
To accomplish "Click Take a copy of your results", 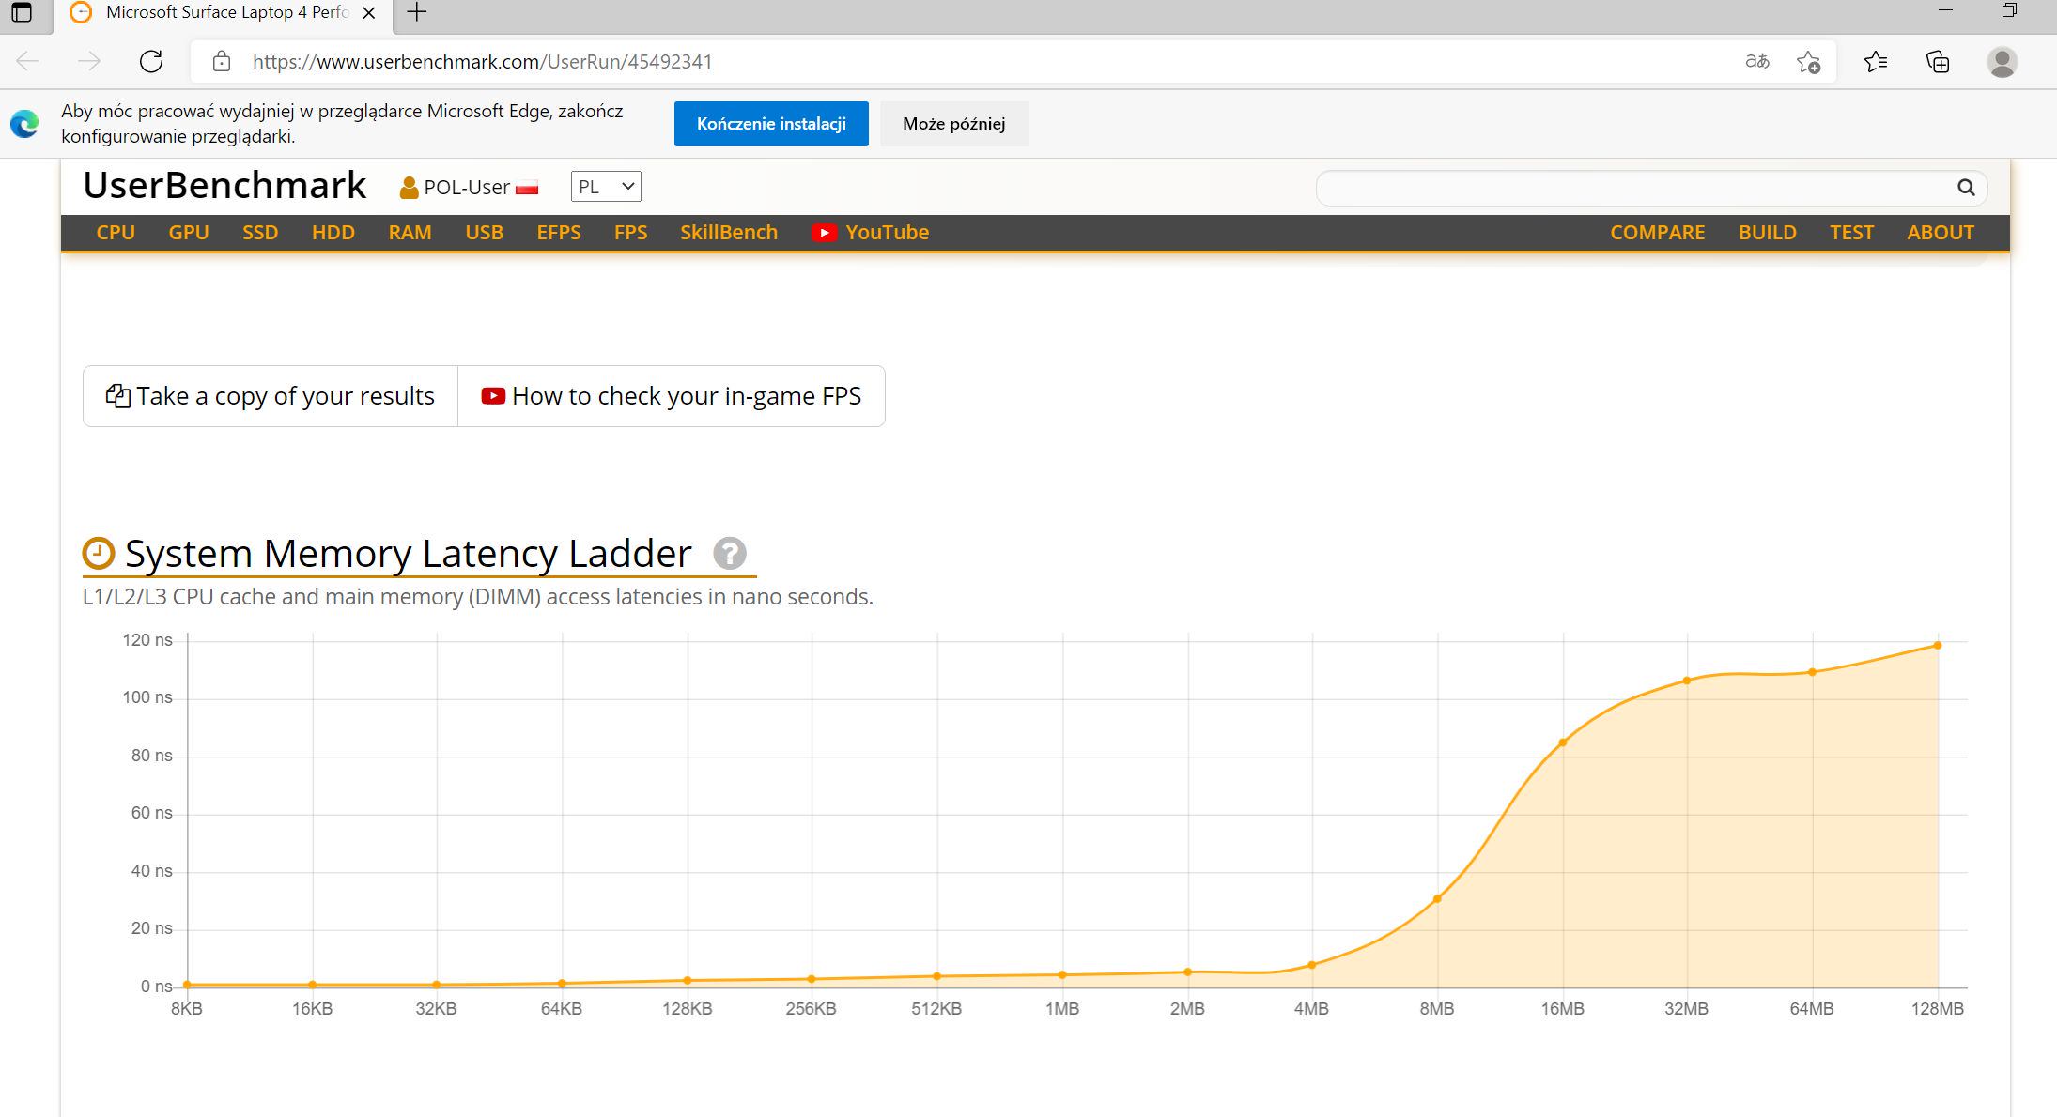I will [271, 396].
